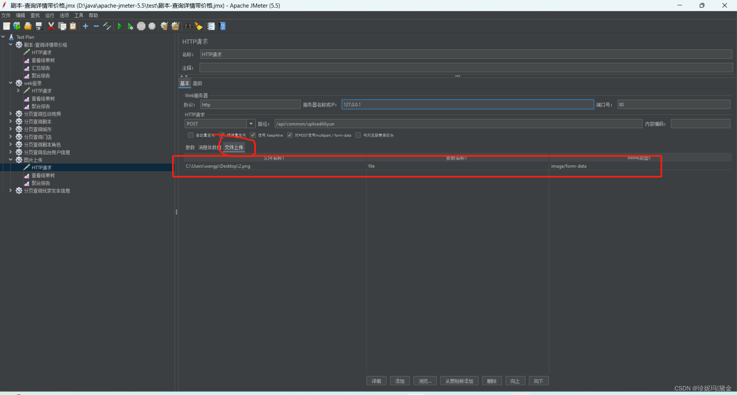Click the blue minus Collapse All icon

click(96, 26)
